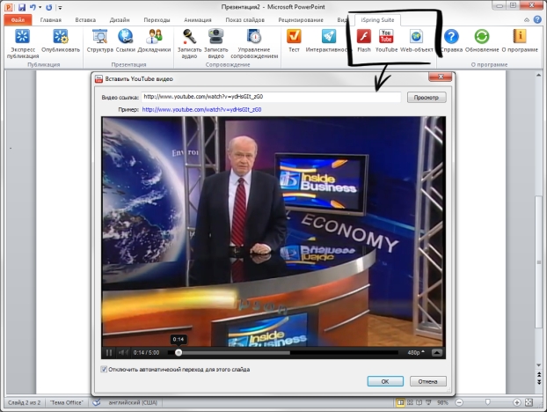Viewport: 547px width, 412px height.
Task: Open the Ссылки links tool
Action: pyautogui.click(x=125, y=40)
